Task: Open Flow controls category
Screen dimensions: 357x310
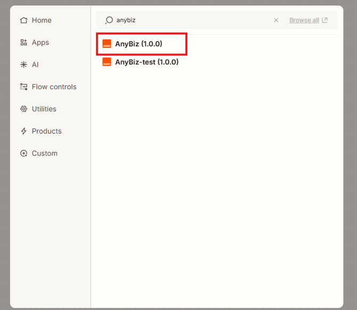Action: [48, 87]
